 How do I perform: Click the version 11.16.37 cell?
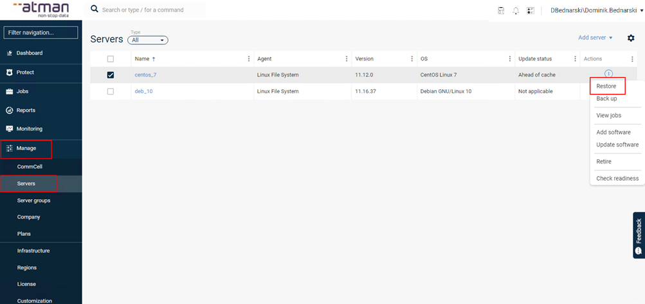366,91
